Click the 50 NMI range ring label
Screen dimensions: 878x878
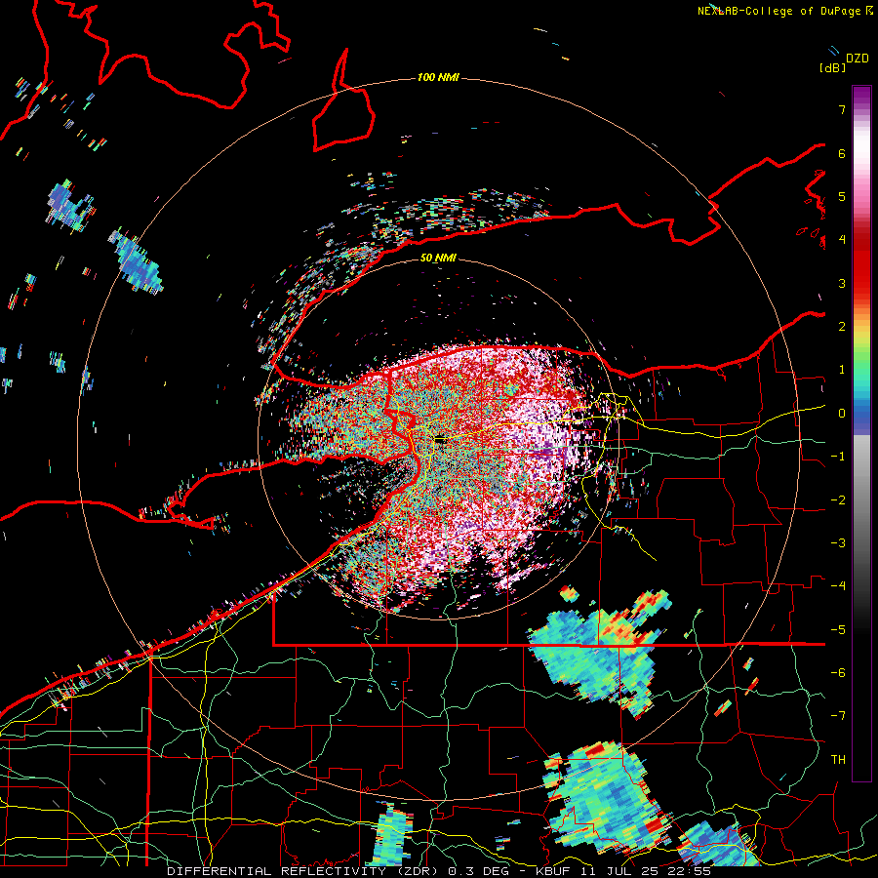pos(438,259)
